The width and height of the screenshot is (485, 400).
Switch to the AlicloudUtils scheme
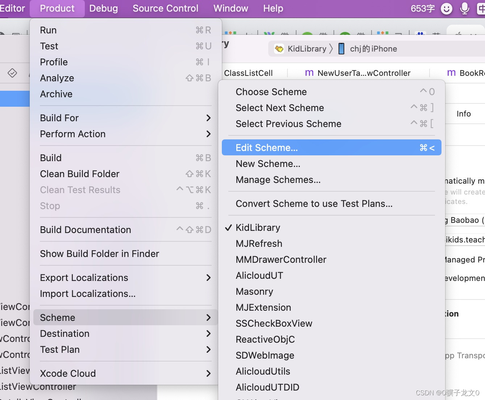(331, 371)
